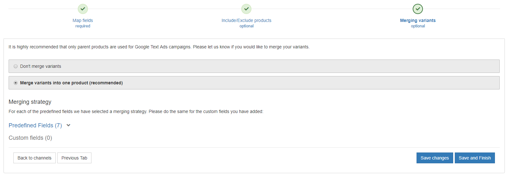Click the Merging variants step checkmark icon
Image resolution: width=508 pixels, height=177 pixels.
(x=418, y=9)
